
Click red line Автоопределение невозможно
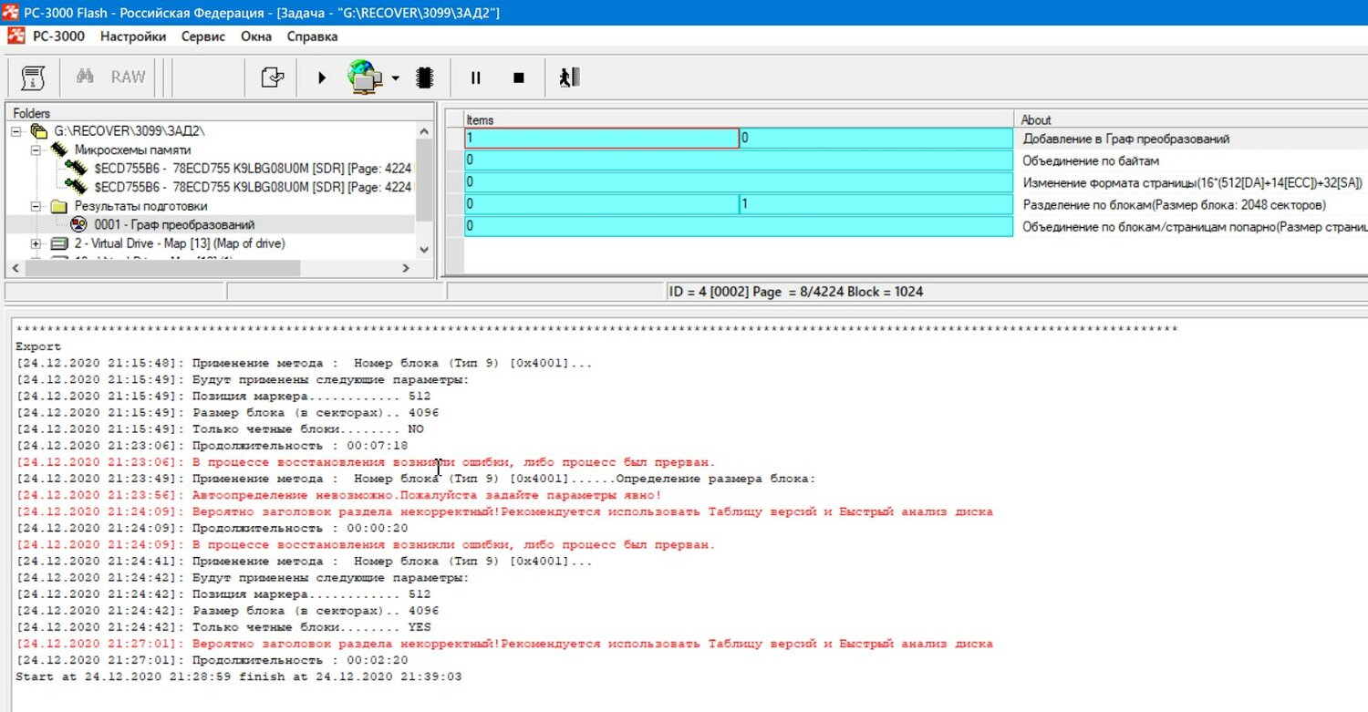point(338,495)
